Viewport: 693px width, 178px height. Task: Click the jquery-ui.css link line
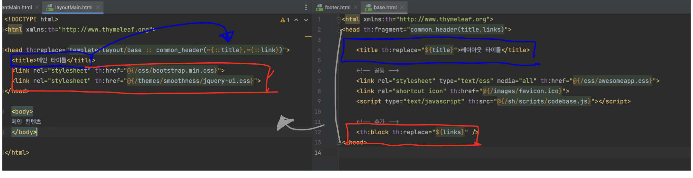pos(136,81)
